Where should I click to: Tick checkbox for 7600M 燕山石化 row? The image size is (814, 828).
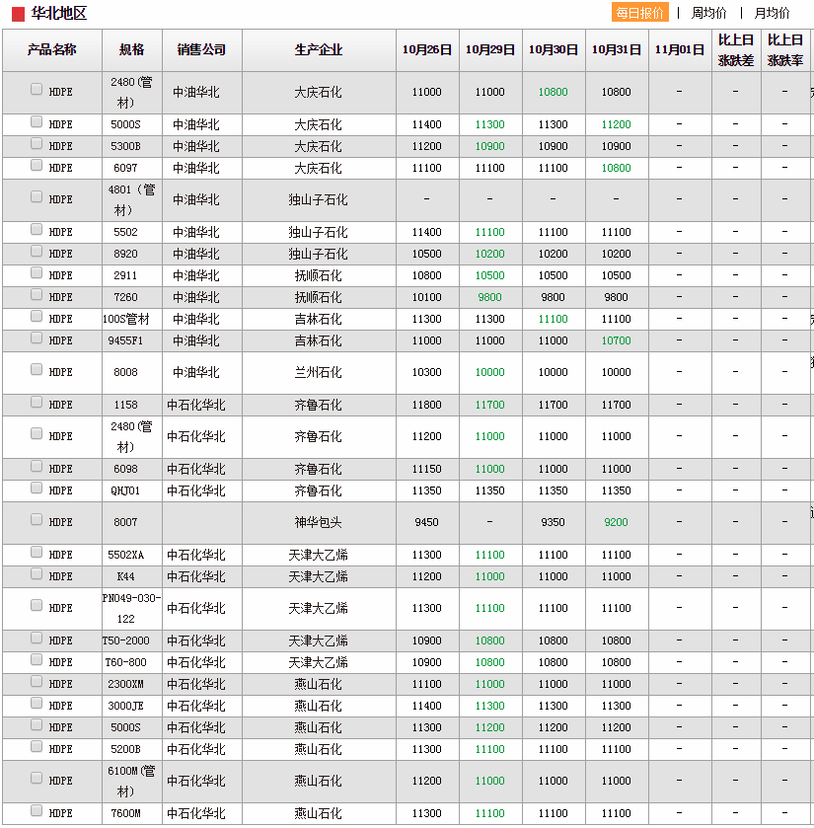pos(37,810)
